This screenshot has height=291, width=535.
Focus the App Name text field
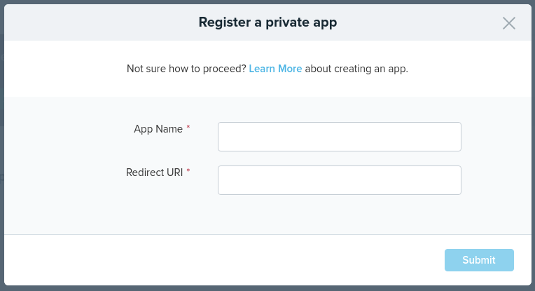[x=339, y=137]
